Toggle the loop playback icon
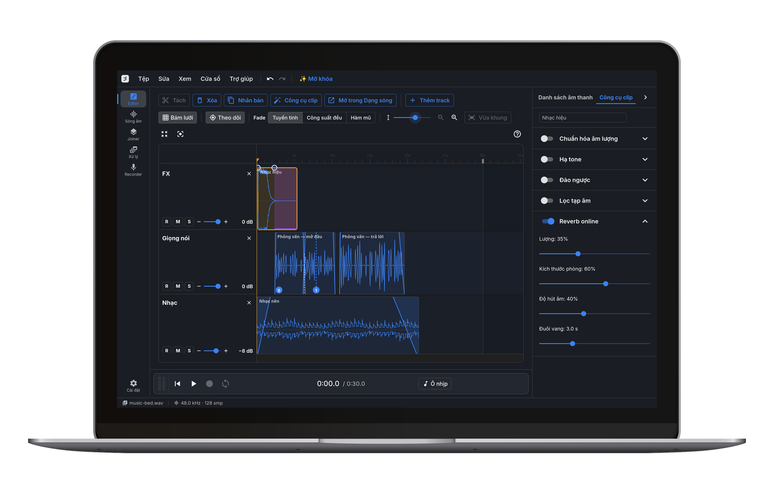The width and height of the screenshot is (774, 478). (225, 384)
